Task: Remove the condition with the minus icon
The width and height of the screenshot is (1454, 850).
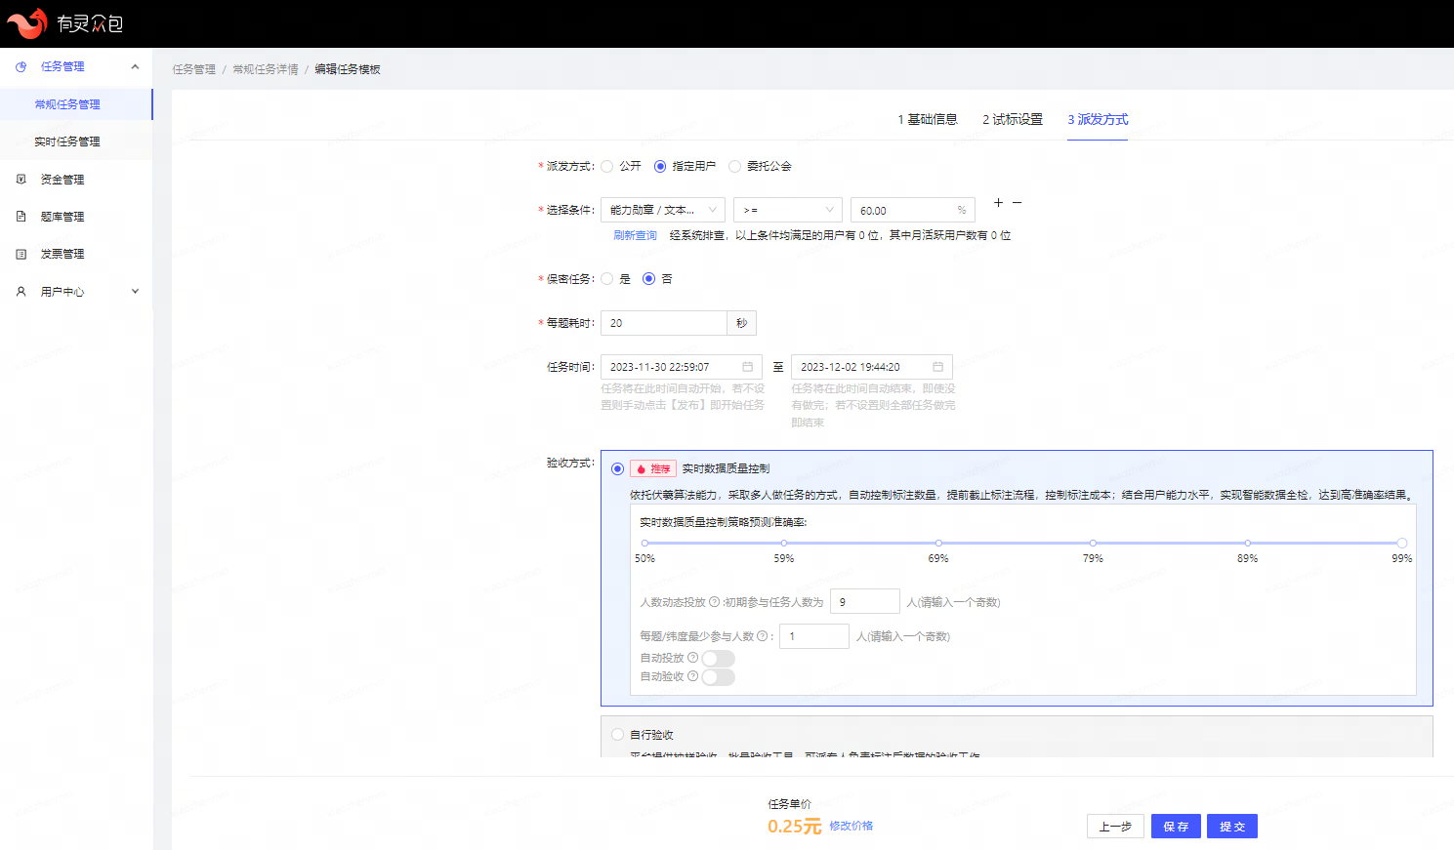Action: tap(1017, 203)
